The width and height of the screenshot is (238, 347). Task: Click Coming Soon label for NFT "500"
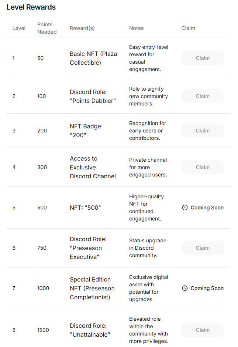point(207,208)
